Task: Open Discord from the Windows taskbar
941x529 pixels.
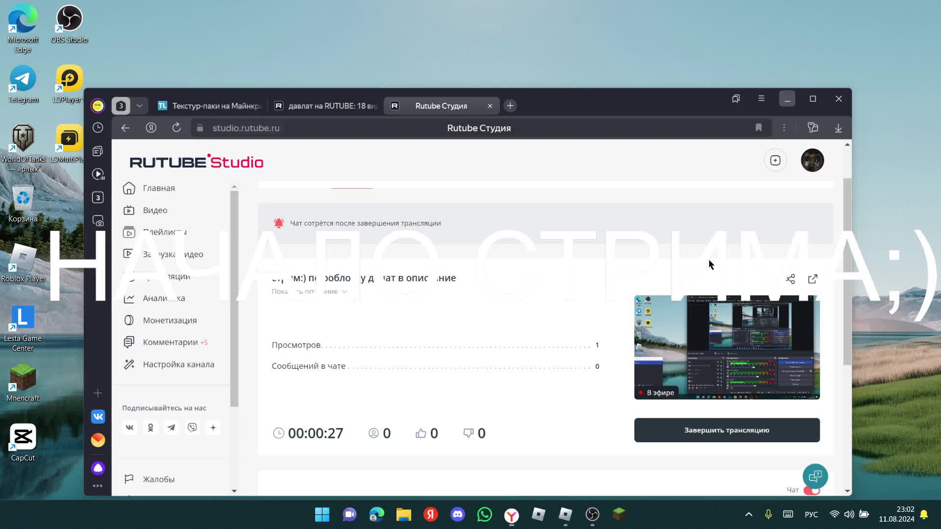Action: coord(458,514)
